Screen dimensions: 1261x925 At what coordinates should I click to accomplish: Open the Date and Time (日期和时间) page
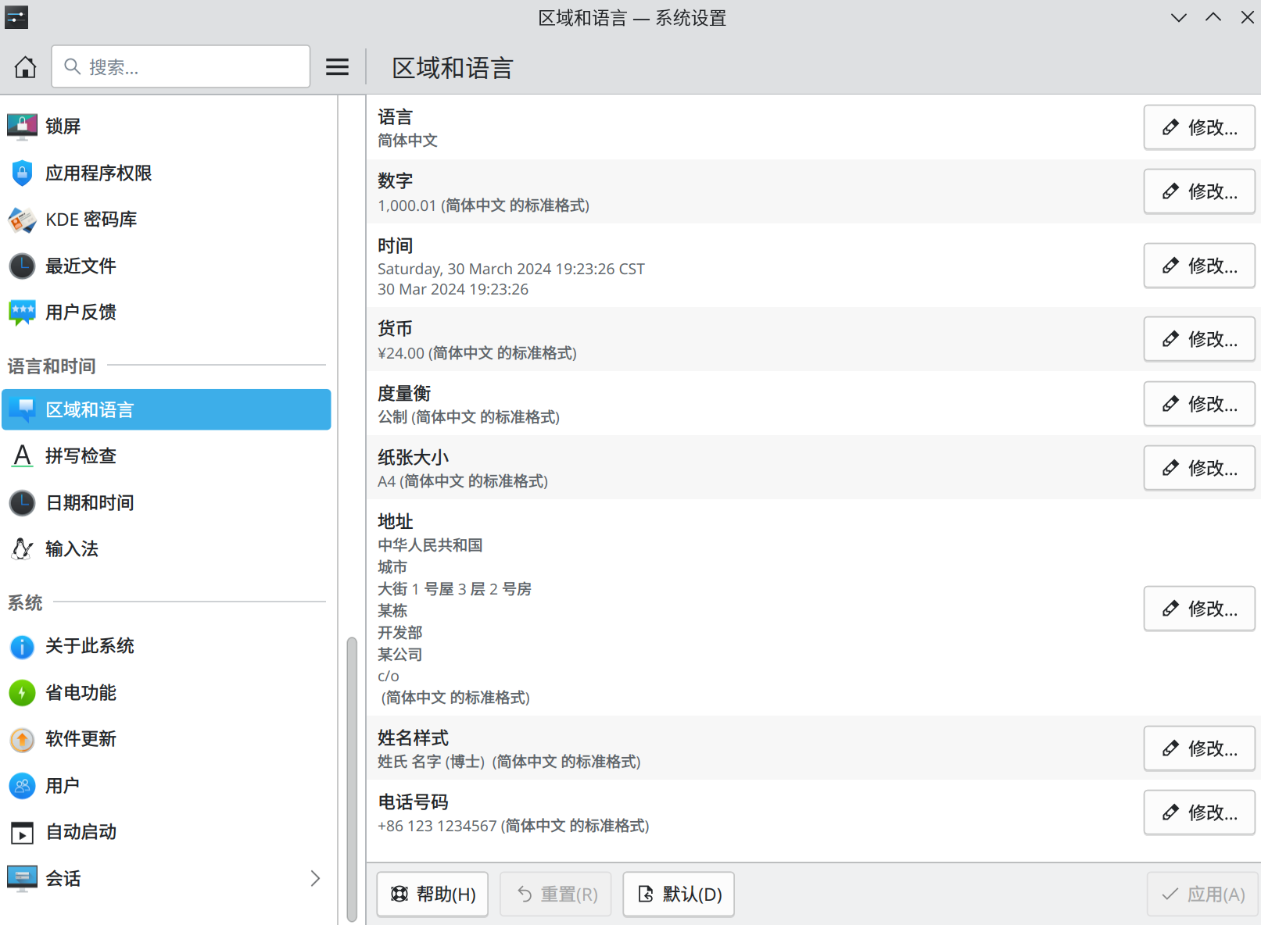(x=89, y=503)
